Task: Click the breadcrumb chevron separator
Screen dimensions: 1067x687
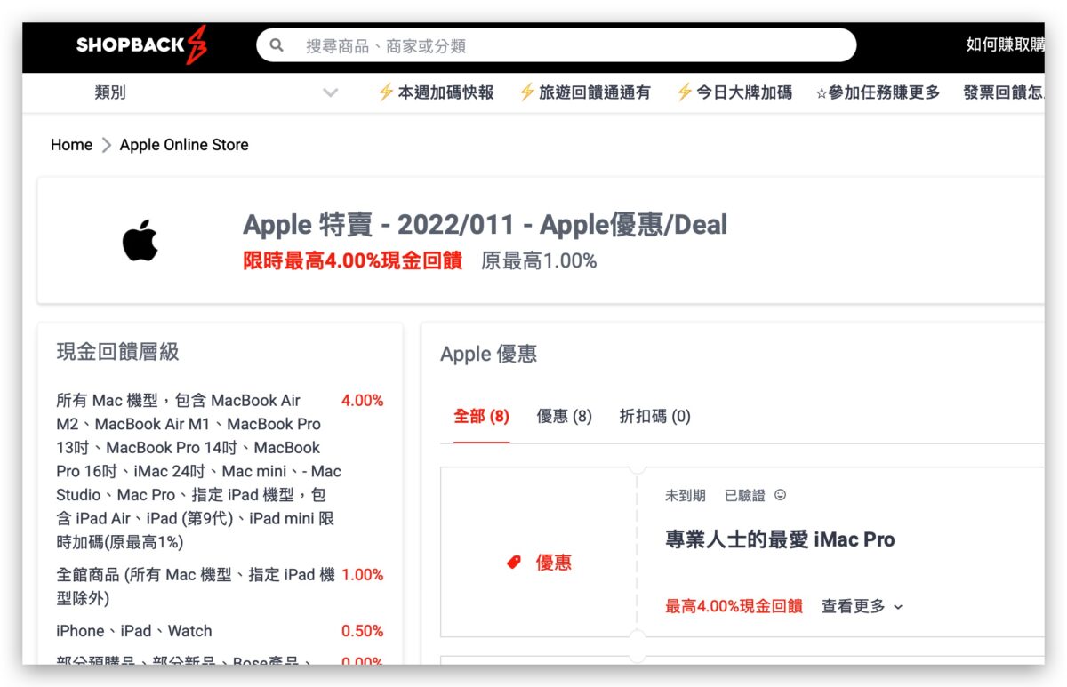Action: pyautogui.click(x=106, y=145)
